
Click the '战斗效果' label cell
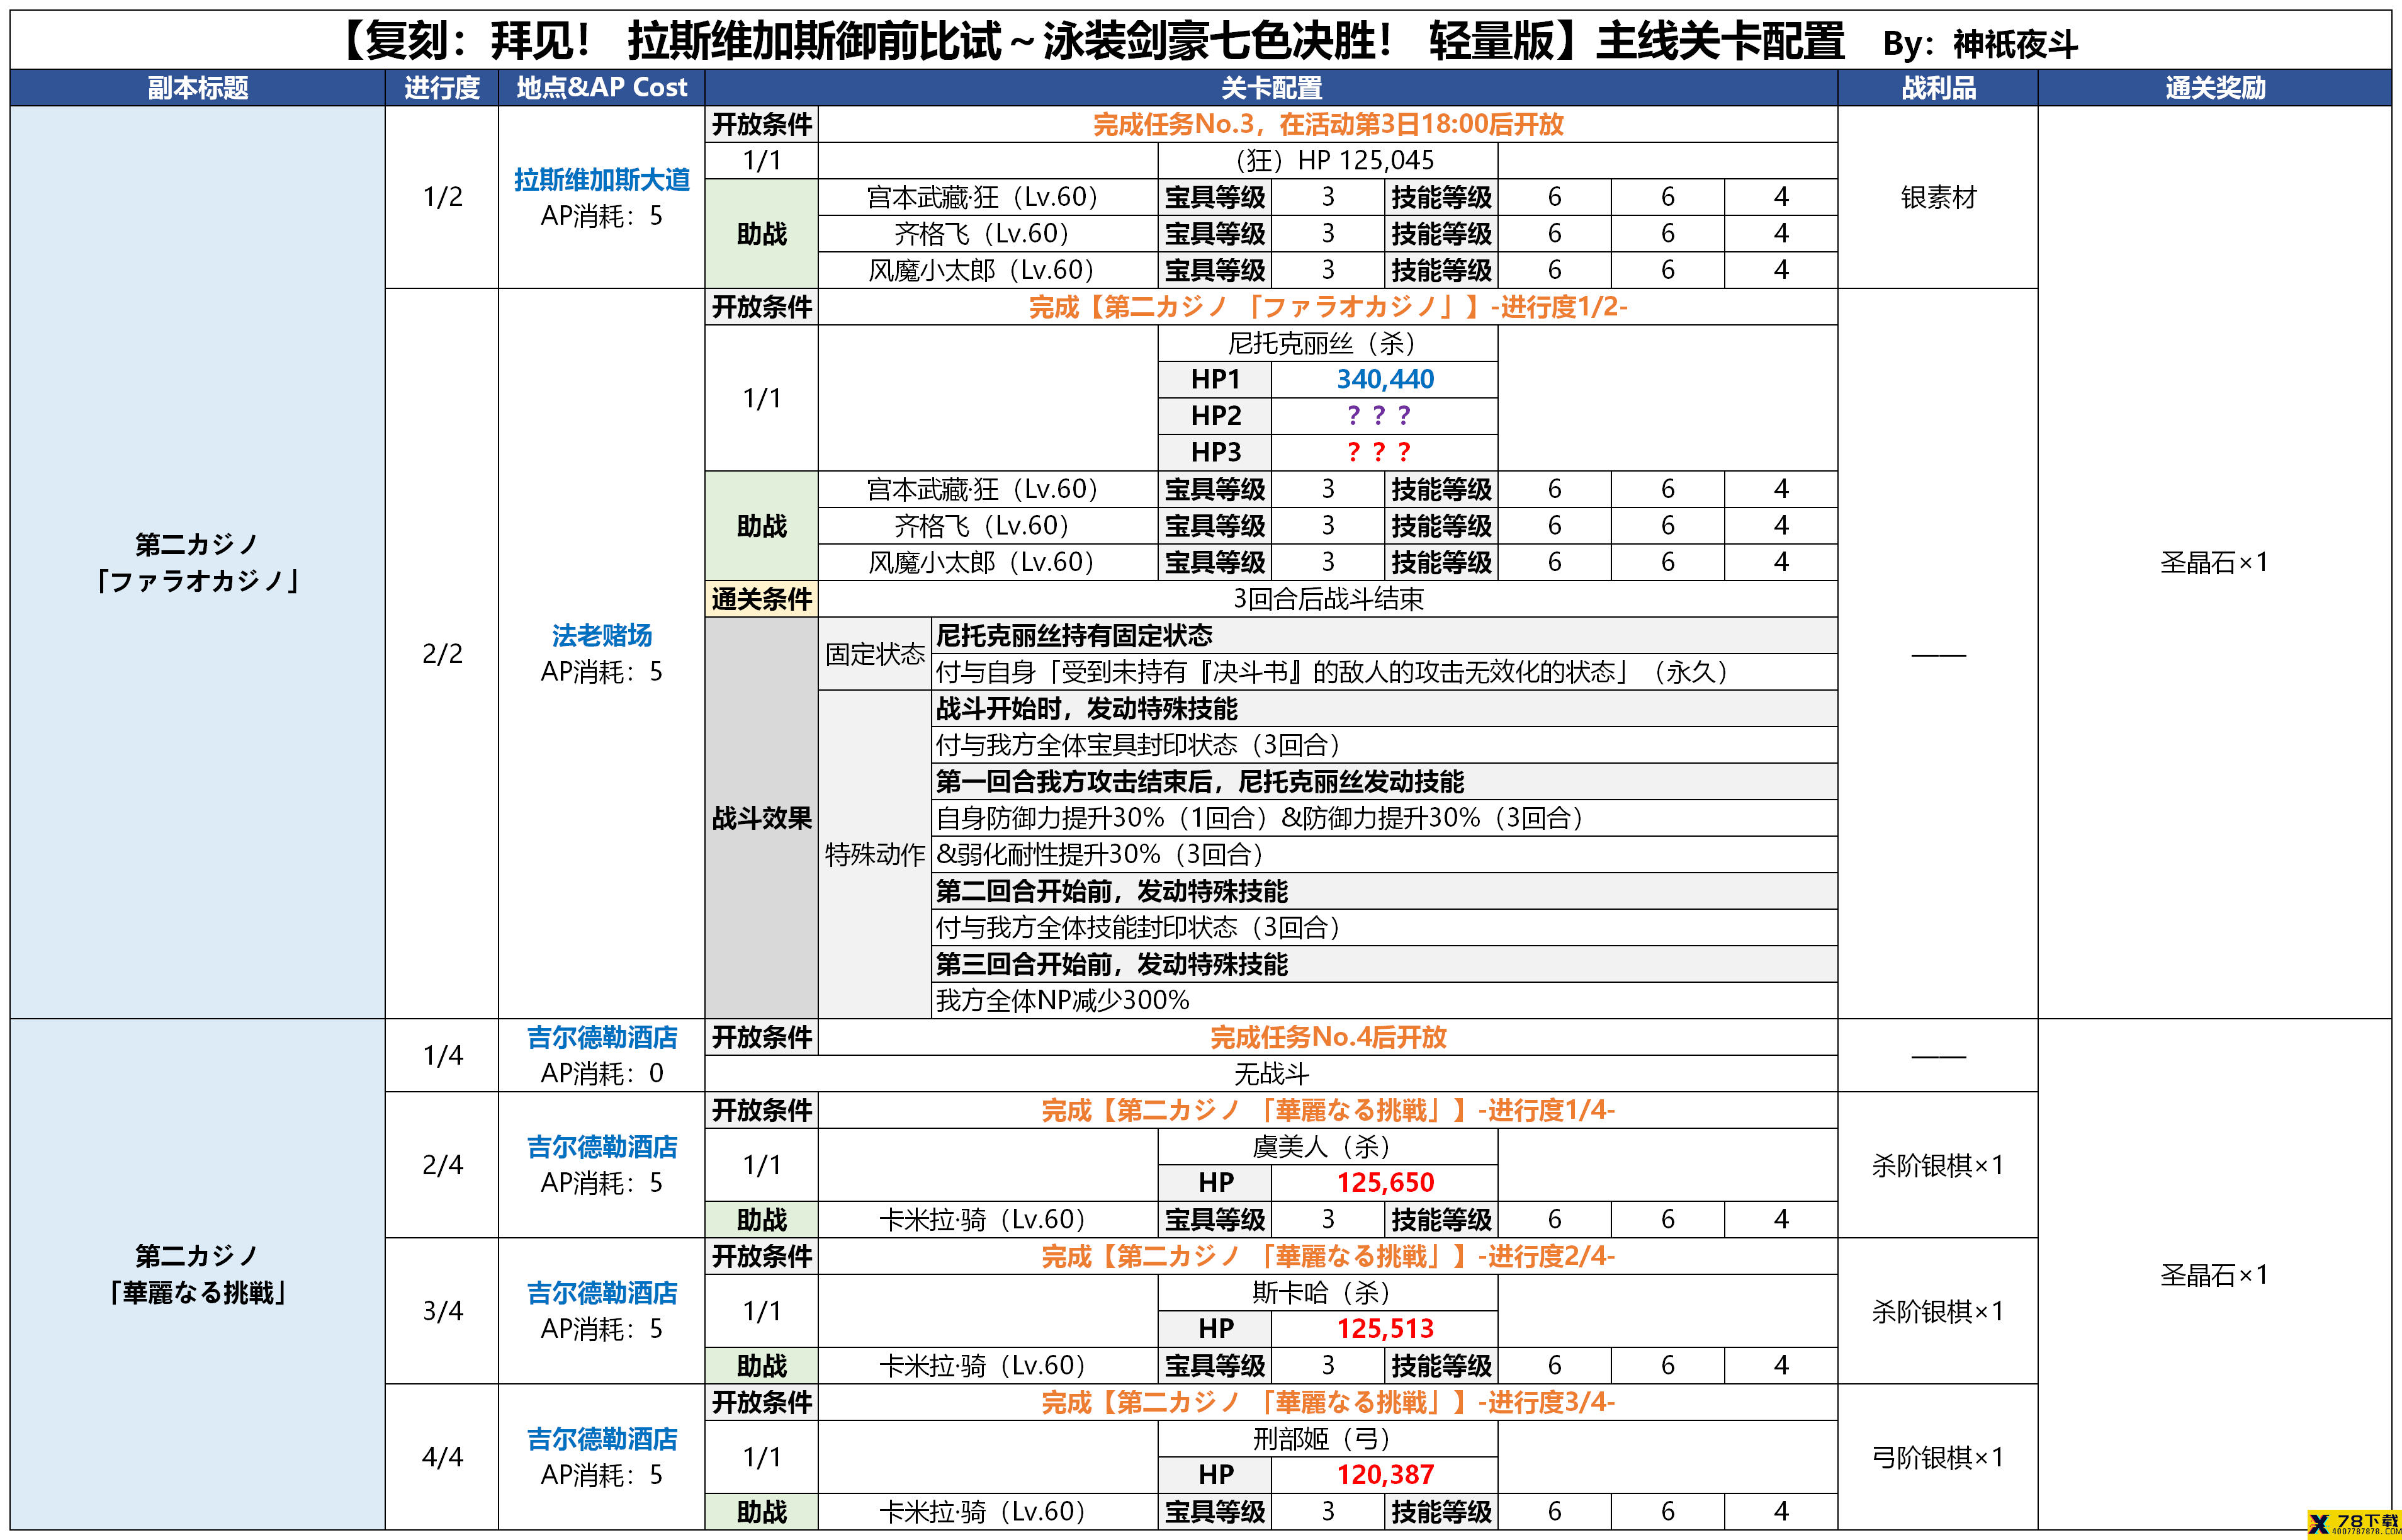coord(762,818)
